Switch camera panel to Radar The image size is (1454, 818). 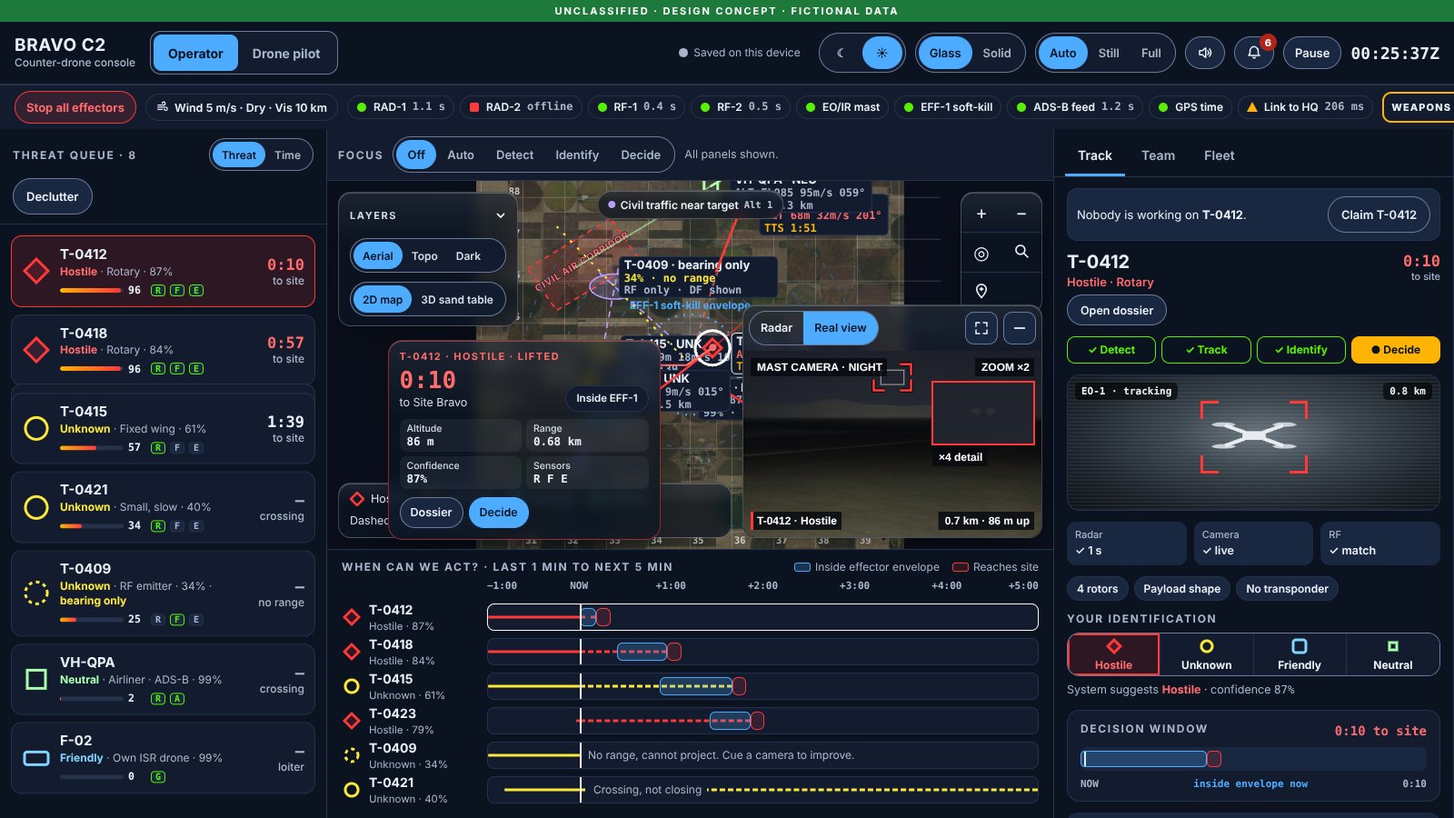click(x=776, y=328)
